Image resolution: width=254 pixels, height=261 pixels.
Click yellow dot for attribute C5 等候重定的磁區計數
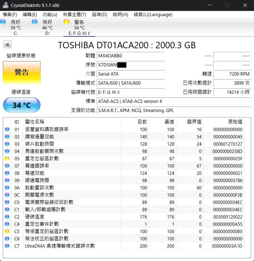[7, 231]
